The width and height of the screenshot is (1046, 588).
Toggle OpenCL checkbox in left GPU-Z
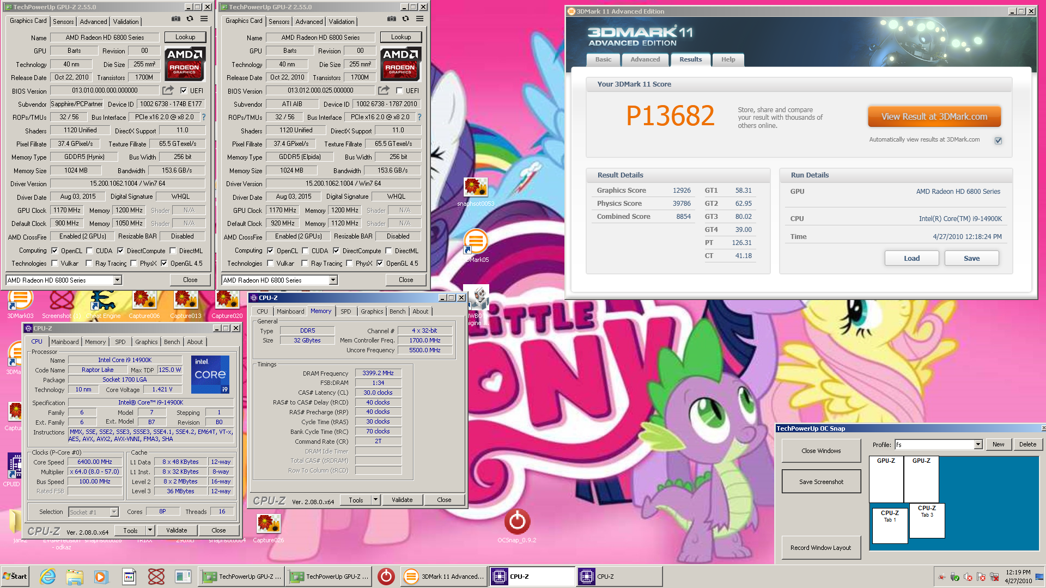coord(54,251)
